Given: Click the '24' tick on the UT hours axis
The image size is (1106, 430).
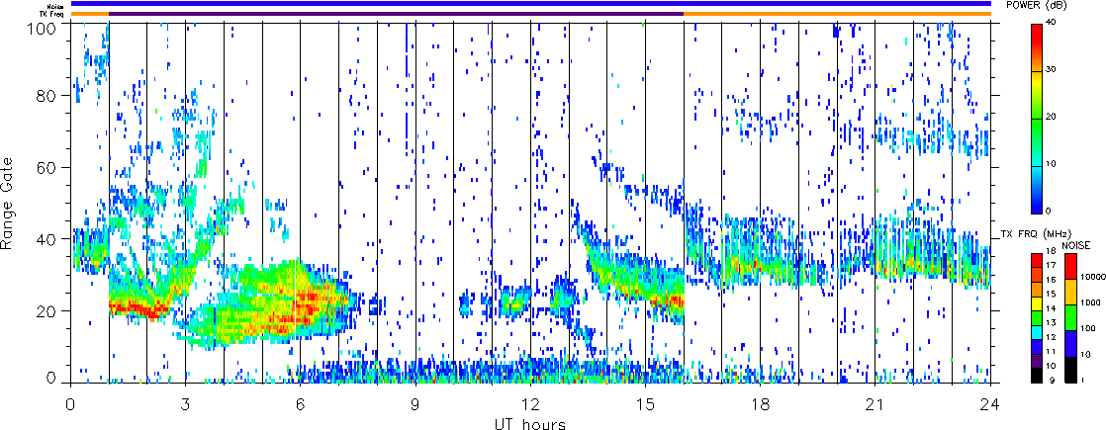Looking at the screenshot, I should click(990, 404).
